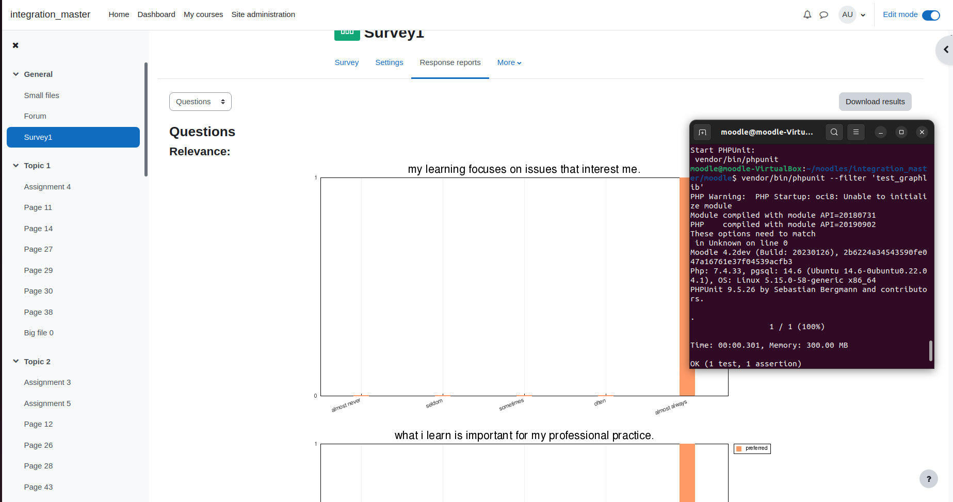
Task: Expand the More tab menu
Action: tap(509, 62)
